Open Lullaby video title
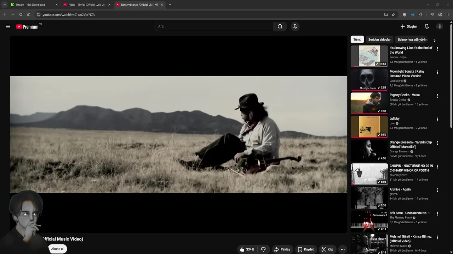 coord(395,119)
